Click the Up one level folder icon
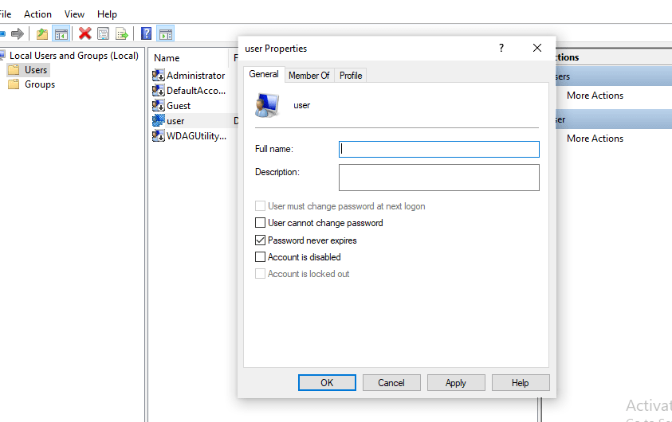The height and width of the screenshot is (422, 672). tap(42, 33)
